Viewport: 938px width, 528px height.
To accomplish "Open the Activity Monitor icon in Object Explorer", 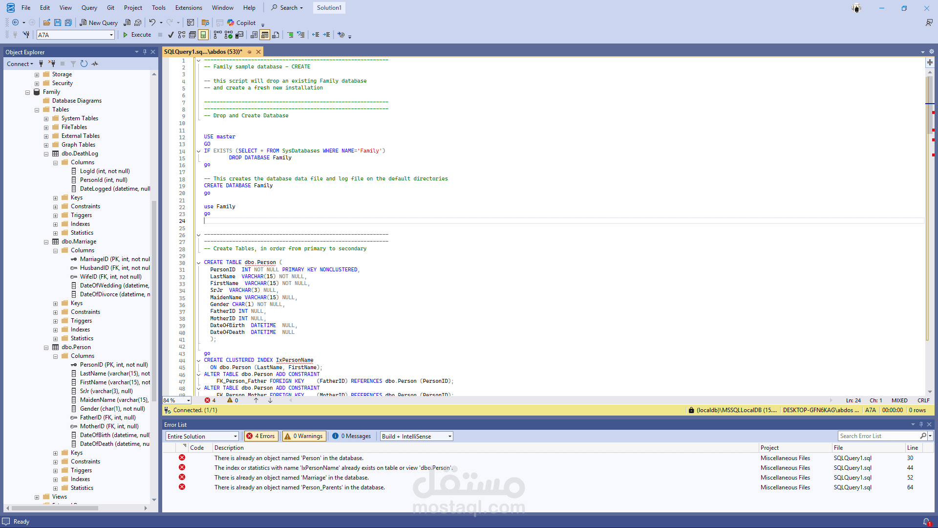I will 95,64.
